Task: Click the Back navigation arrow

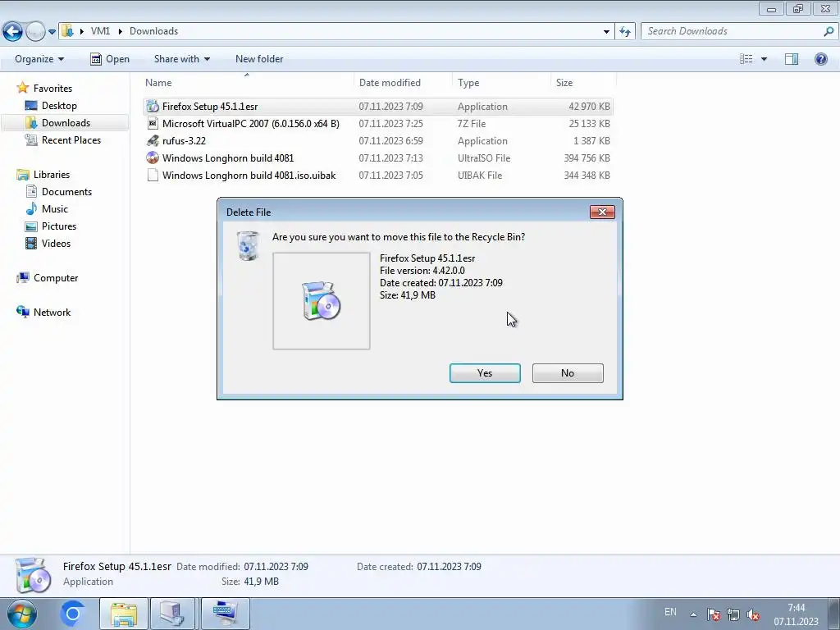Action: [x=13, y=32]
